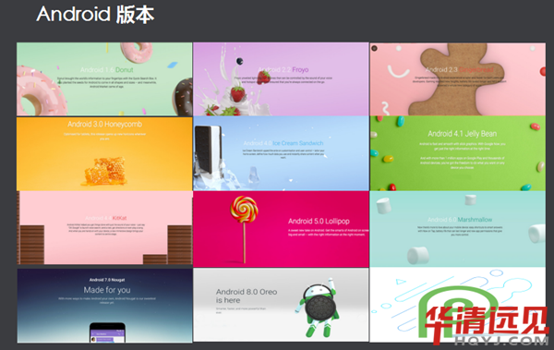This screenshot has height=350, width=554.
Task: Select the Android 5.0 Lollipop card
Action: pos(281,229)
